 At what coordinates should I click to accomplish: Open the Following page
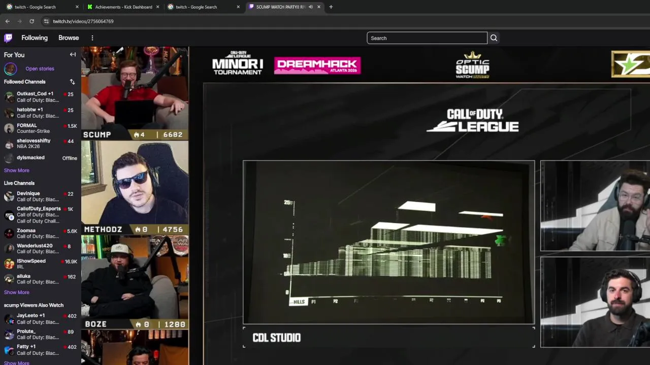click(35, 38)
